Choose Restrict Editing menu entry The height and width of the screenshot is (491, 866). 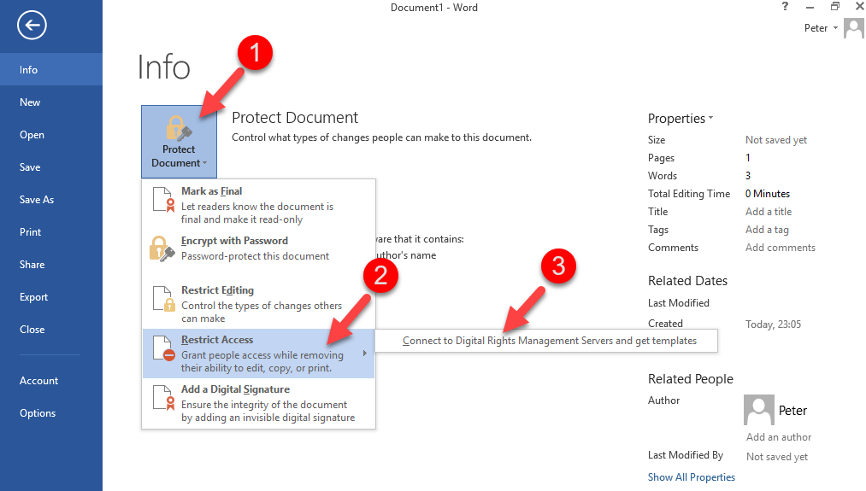pos(258,304)
